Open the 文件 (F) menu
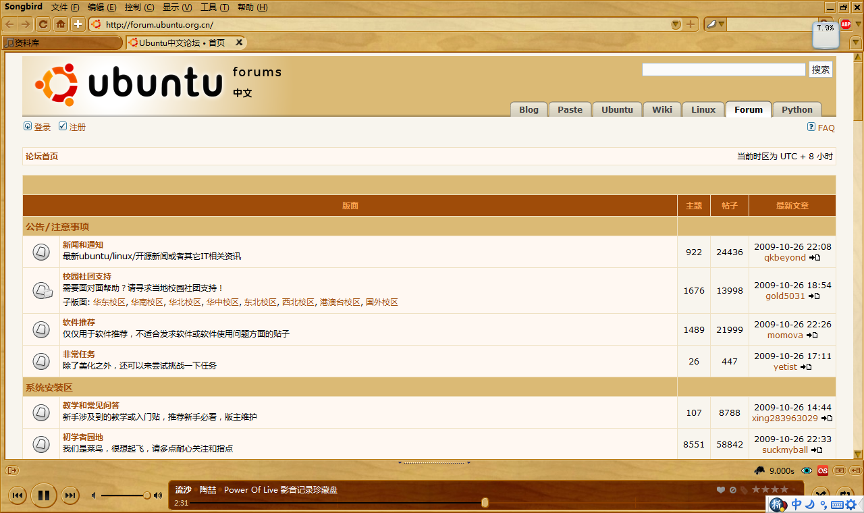 point(65,7)
